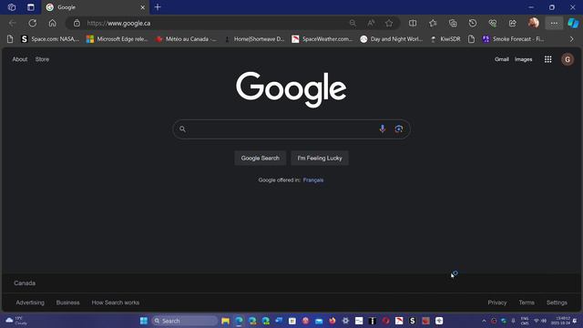The image size is (583, 328).
Task: Open the Edge profile picture
Action: pyautogui.click(x=534, y=23)
